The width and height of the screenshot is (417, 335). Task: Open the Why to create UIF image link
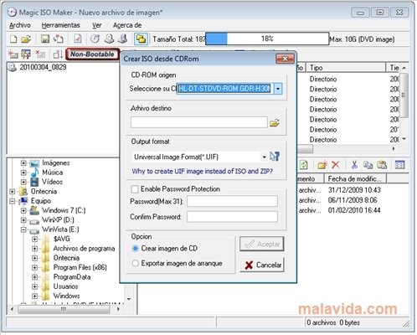[x=203, y=171]
